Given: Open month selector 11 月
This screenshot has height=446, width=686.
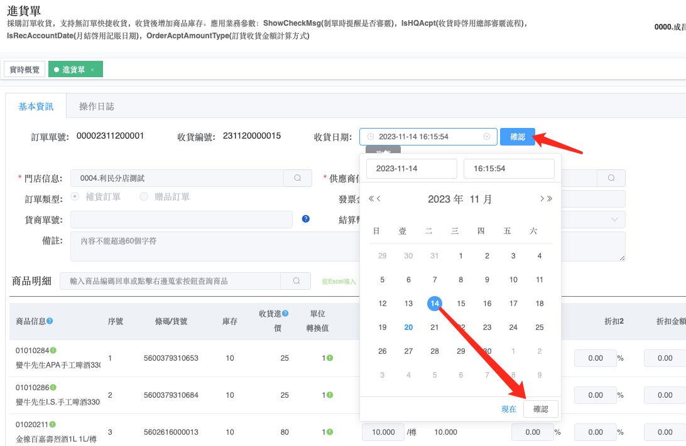Looking at the screenshot, I should [x=481, y=199].
